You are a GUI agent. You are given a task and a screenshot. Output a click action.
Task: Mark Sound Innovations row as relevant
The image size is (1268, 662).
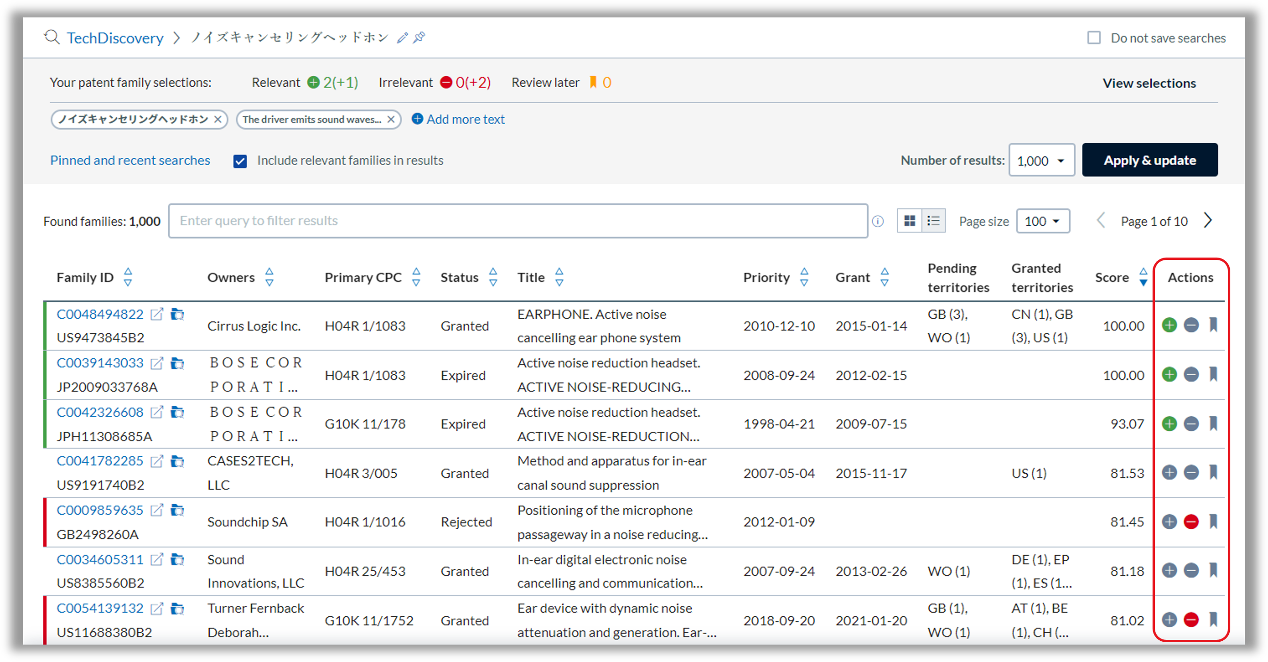tap(1169, 571)
